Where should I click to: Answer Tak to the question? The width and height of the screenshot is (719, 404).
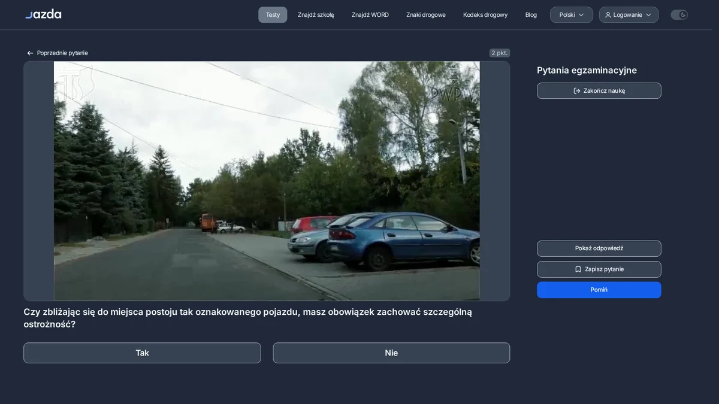[x=142, y=353]
